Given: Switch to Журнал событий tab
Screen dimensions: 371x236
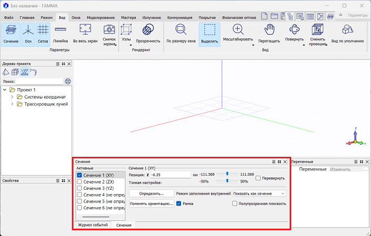Looking at the screenshot, I should click(92, 224).
